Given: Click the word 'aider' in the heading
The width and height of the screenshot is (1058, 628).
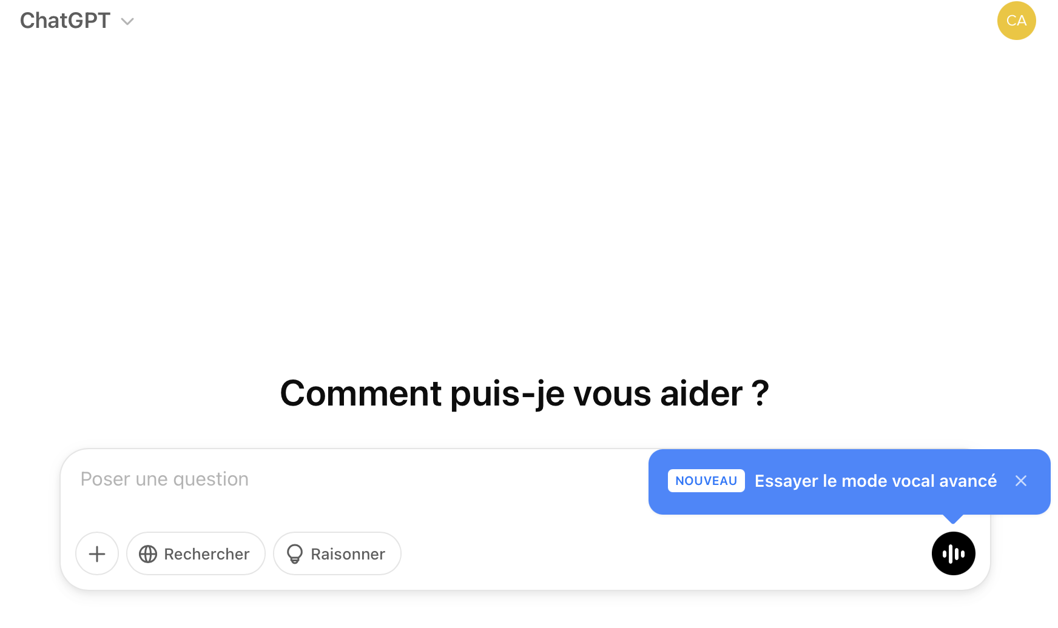Looking at the screenshot, I should pyautogui.click(x=701, y=393).
